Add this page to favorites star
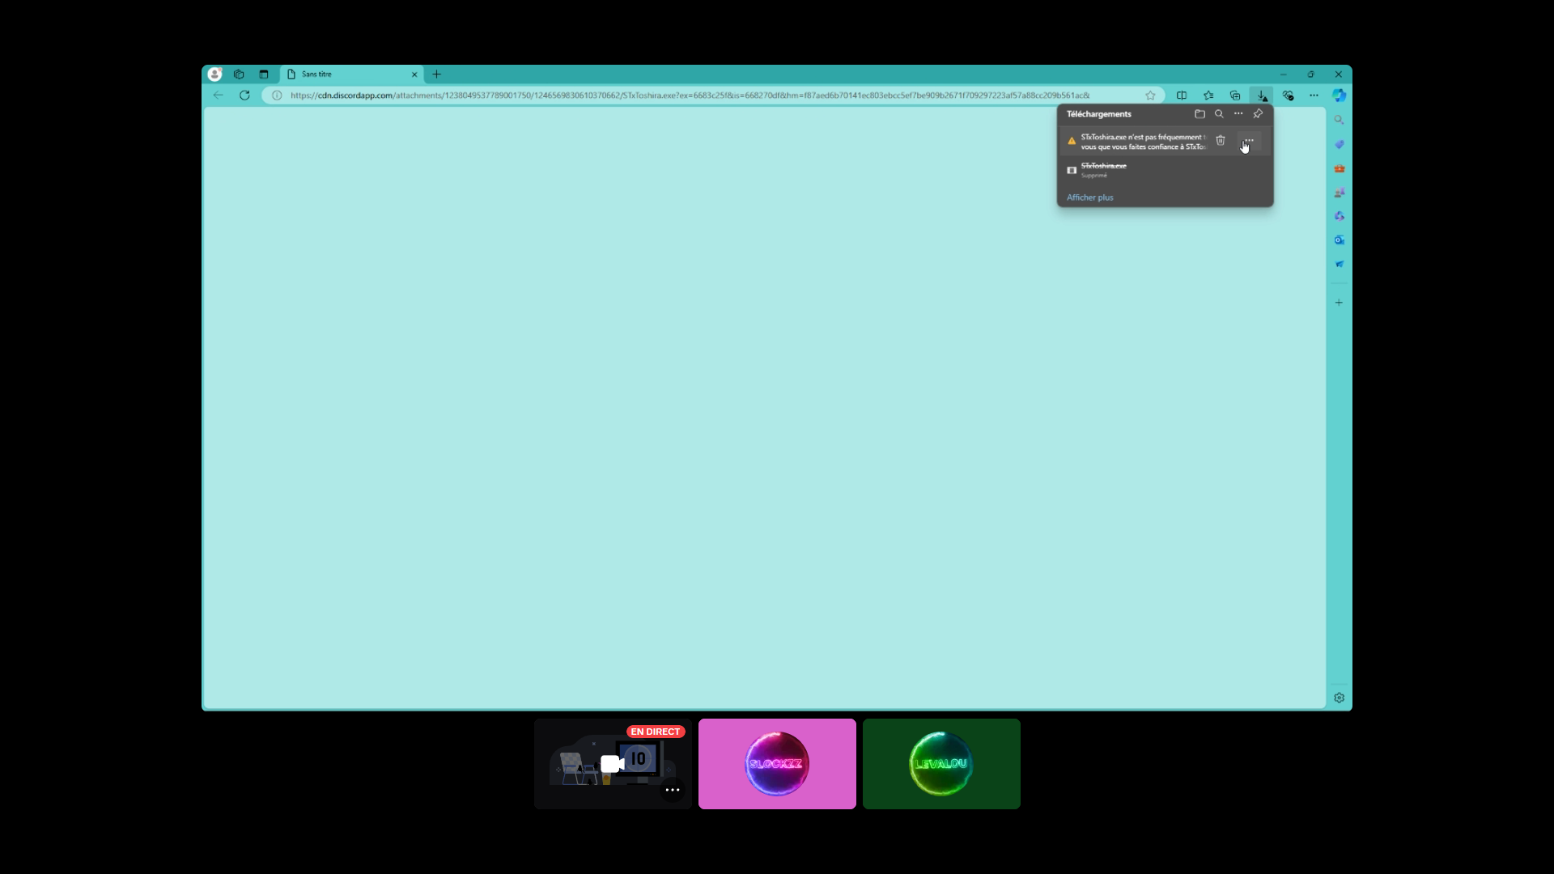The width and height of the screenshot is (1554, 874). 1150,95
